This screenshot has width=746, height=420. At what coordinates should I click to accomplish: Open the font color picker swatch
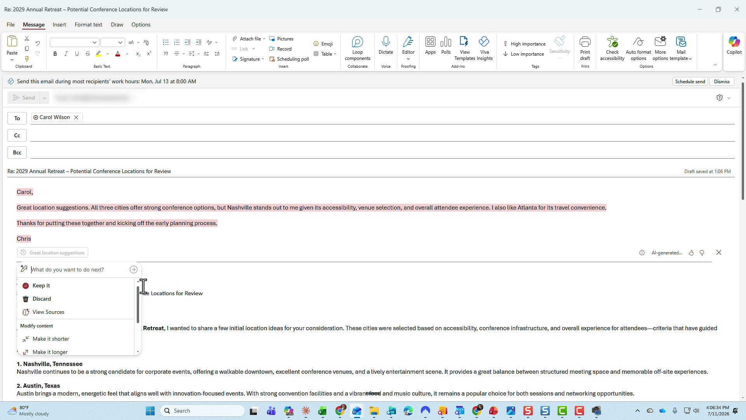118,54
